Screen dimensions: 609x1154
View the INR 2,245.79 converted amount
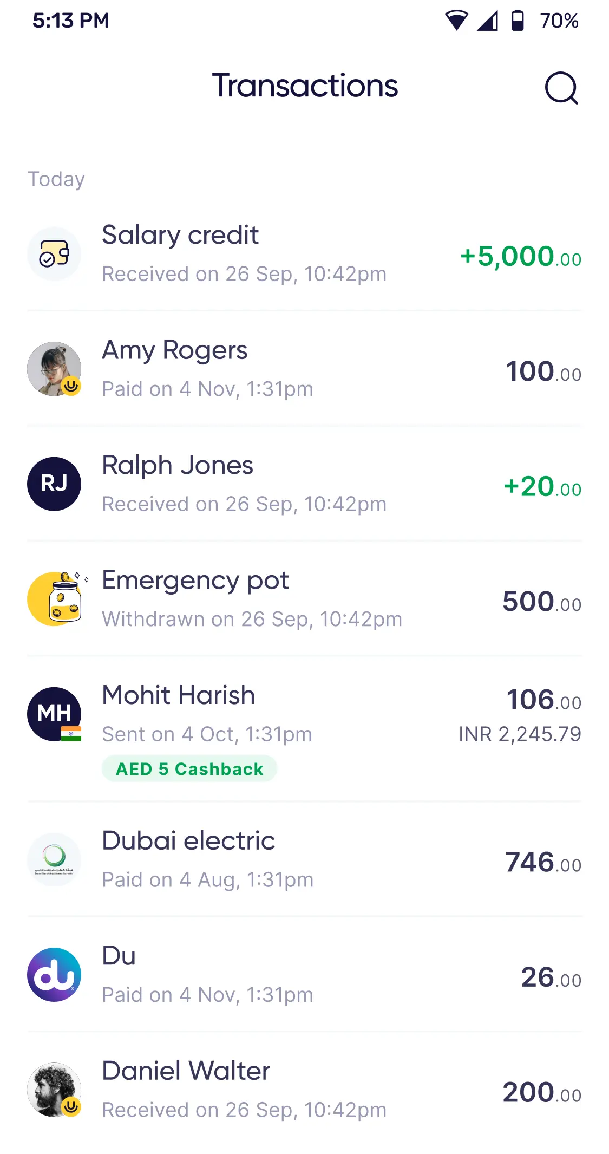[x=520, y=734]
